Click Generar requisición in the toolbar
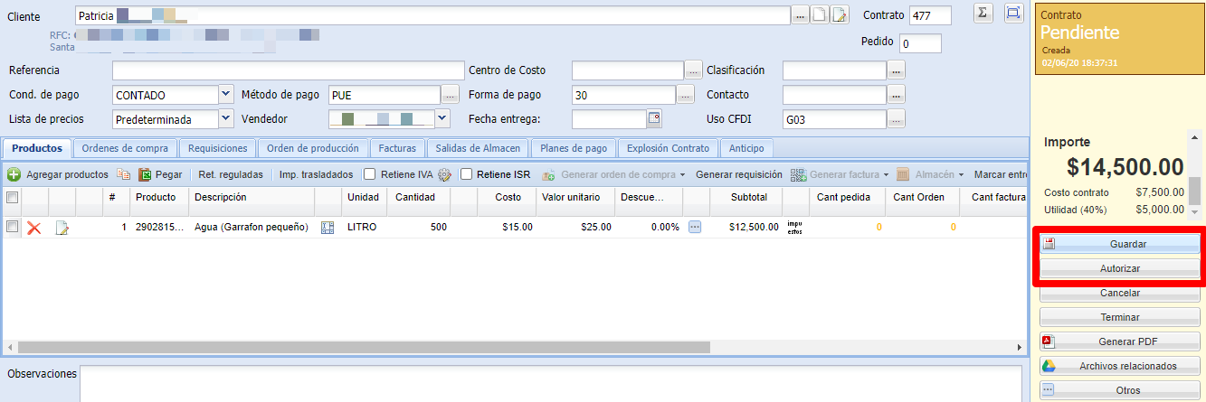 [738, 174]
